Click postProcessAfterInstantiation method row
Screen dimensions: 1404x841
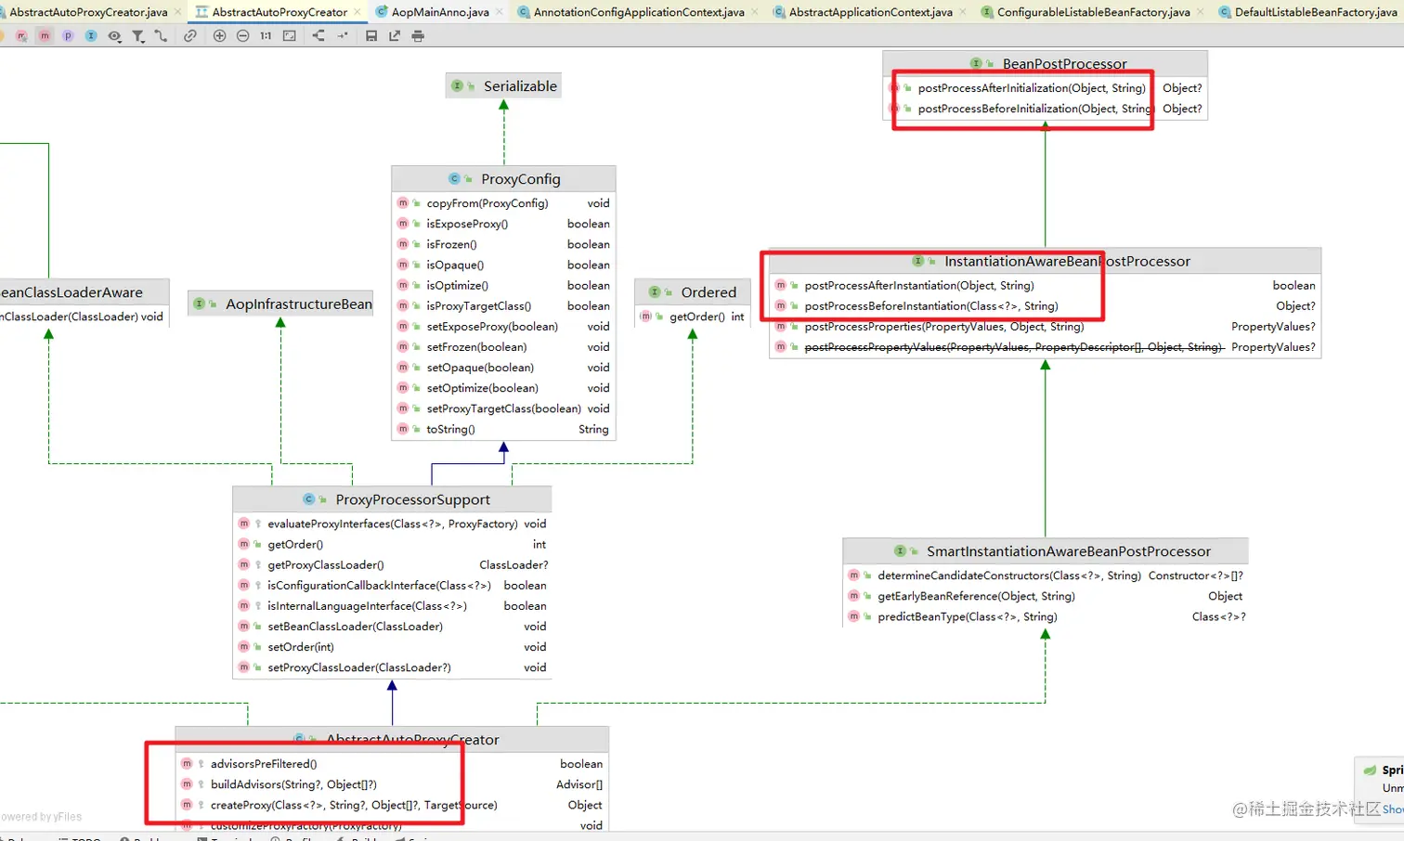coord(1046,285)
